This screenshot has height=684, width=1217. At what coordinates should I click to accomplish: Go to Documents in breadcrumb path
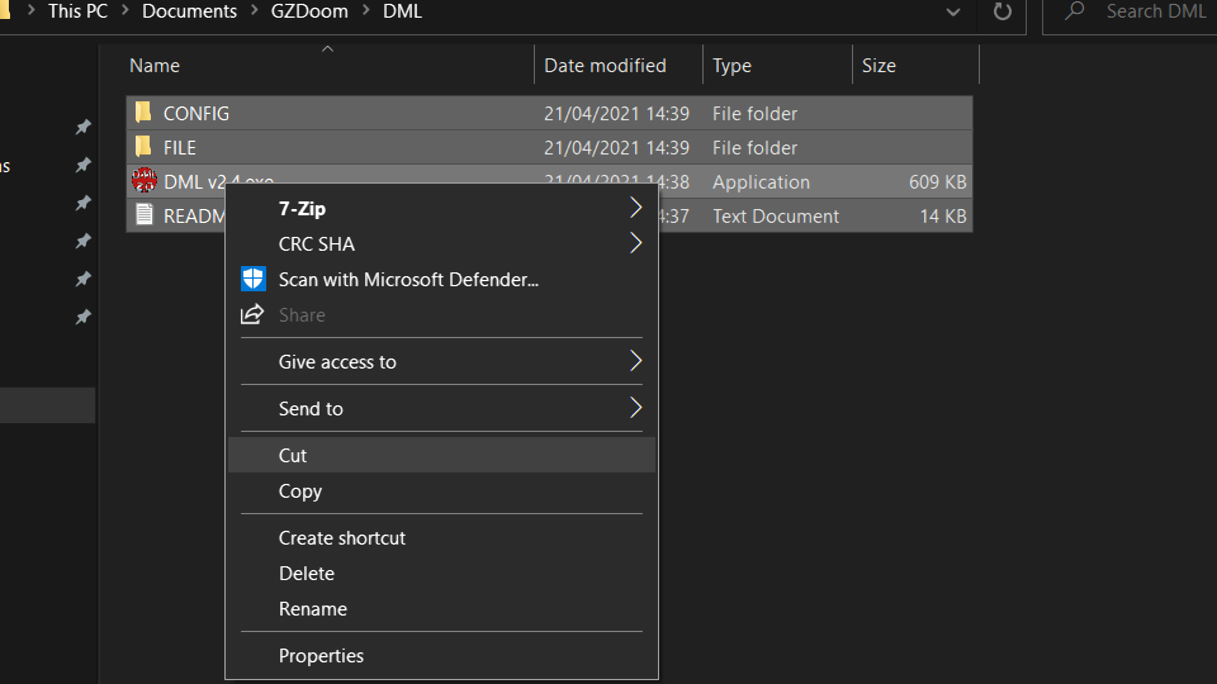189,11
